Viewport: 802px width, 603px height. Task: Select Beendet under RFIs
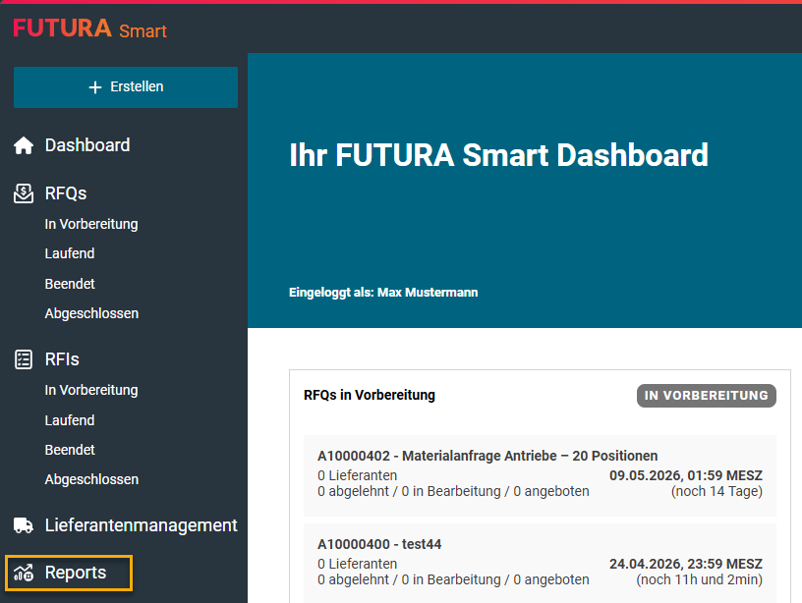click(70, 450)
